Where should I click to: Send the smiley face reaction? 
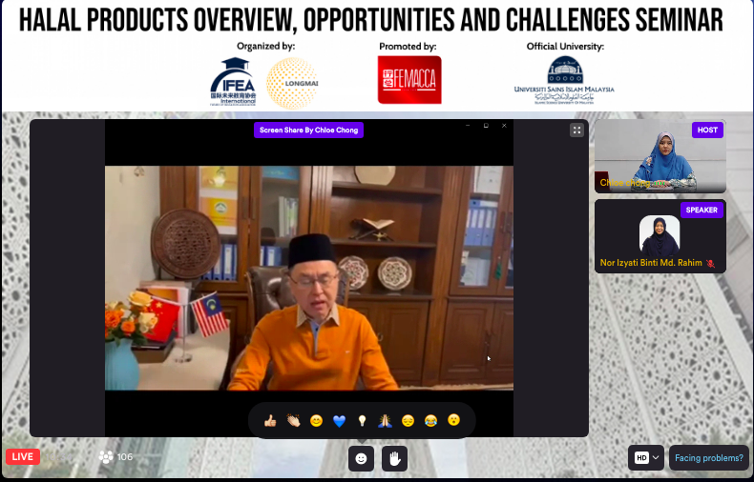(317, 421)
